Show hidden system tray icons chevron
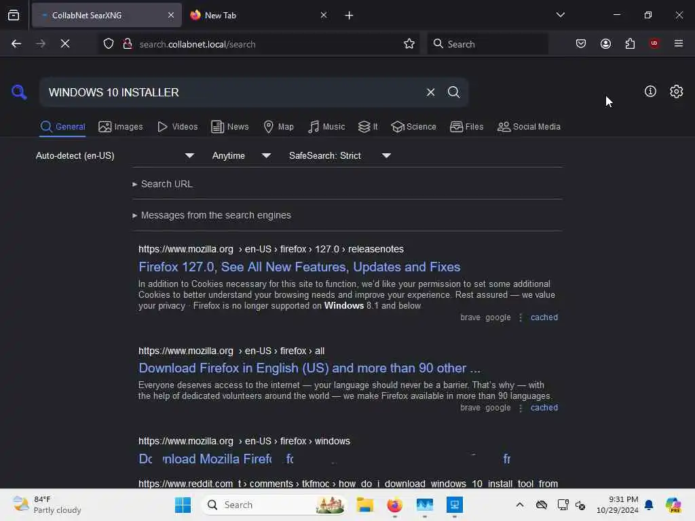Viewport: 695px width, 521px height. [x=520, y=505]
